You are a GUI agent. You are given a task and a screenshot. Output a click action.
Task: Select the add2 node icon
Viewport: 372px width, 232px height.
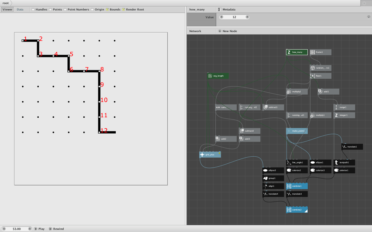pyautogui.click(x=218, y=139)
